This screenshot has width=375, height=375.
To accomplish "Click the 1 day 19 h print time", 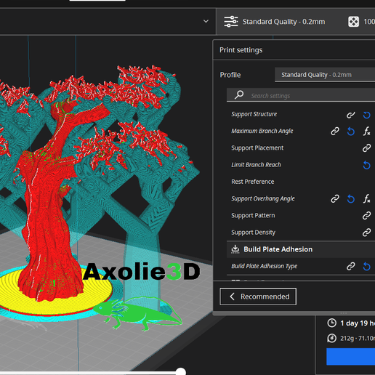I will coord(358,323).
